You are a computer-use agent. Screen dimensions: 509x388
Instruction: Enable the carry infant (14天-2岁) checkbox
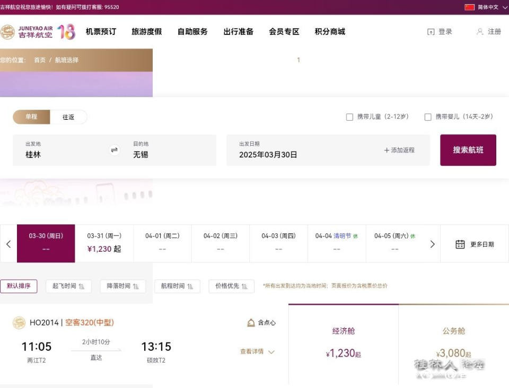point(428,117)
